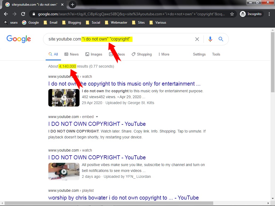
Task: Click 'Uploaded by George St. Kitts' text
Action: (130, 103)
